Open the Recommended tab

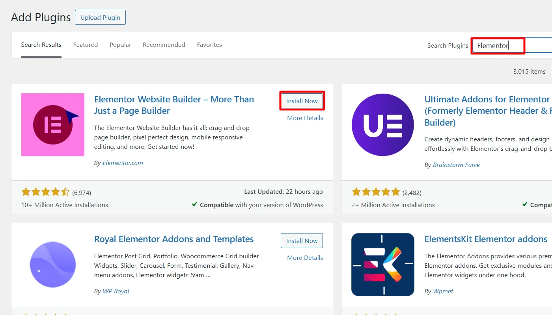pyautogui.click(x=164, y=45)
